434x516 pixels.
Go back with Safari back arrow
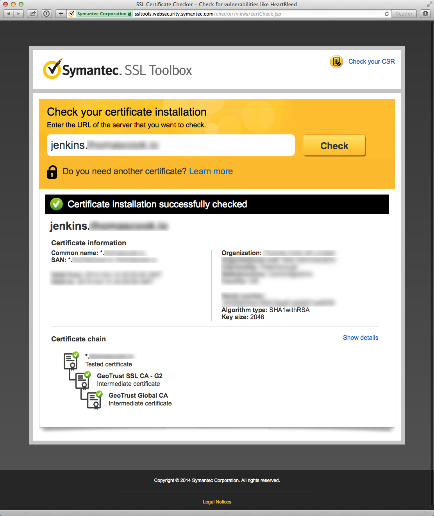(9, 14)
